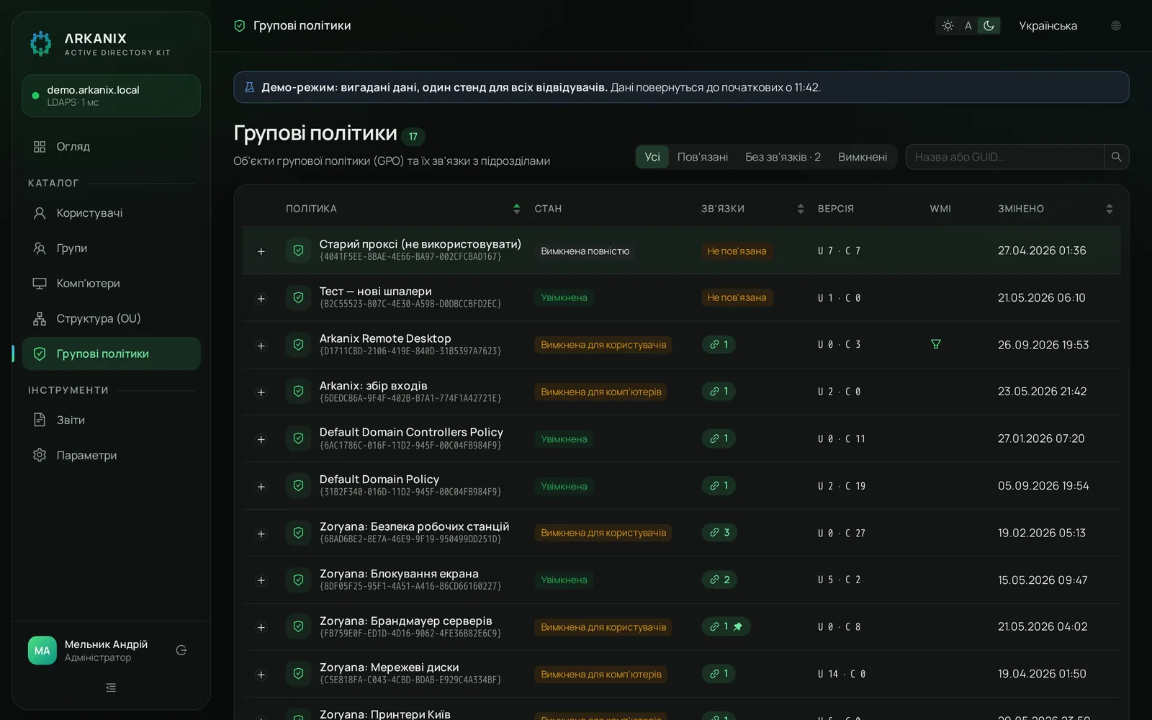Filter by Пов'язані policies
Viewport: 1152px width, 720px height.
(x=703, y=157)
